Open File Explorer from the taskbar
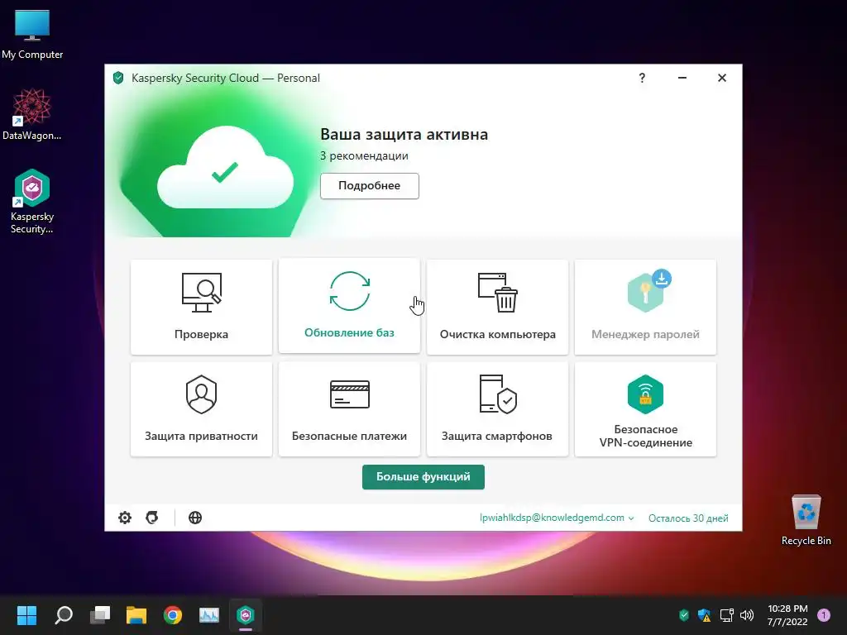 pyautogui.click(x=136, y=614)
